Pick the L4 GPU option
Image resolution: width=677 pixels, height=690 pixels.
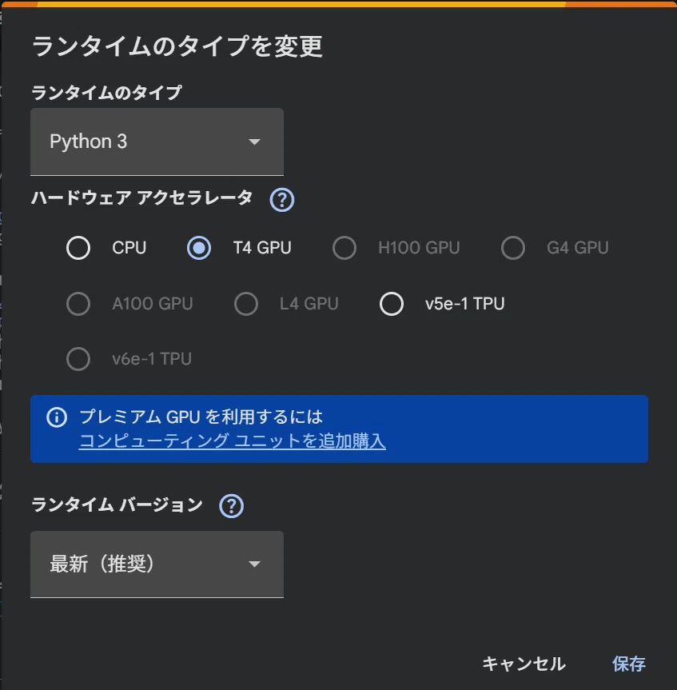(x=246, y=304)
